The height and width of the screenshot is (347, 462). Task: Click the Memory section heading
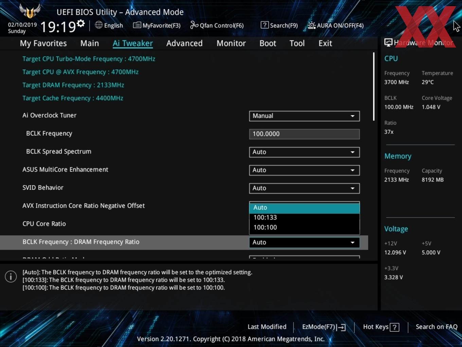[x=398, y=156]
